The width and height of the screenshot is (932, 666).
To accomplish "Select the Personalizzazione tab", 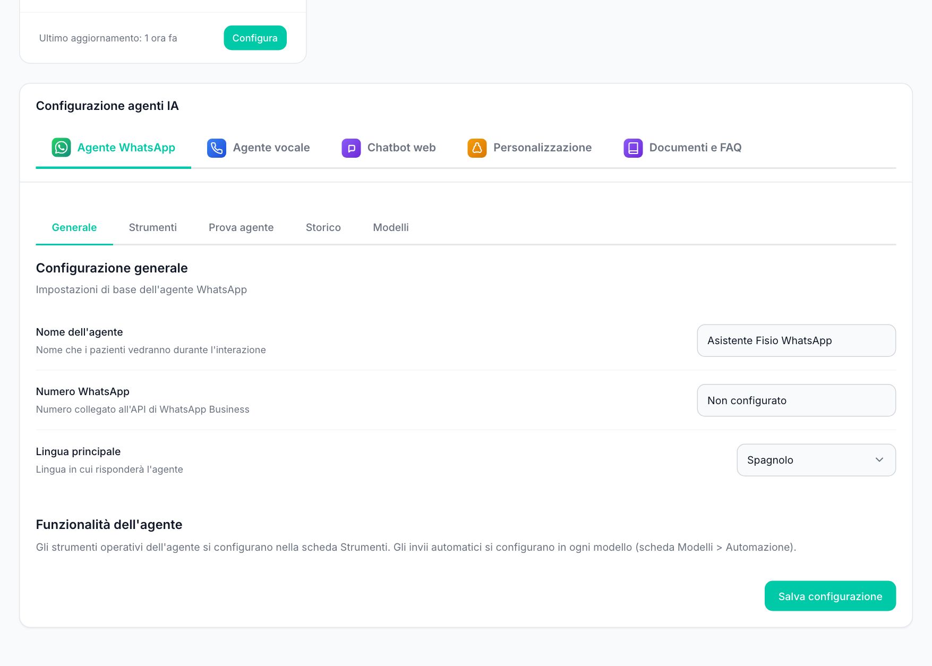I will tap(529, 148).
